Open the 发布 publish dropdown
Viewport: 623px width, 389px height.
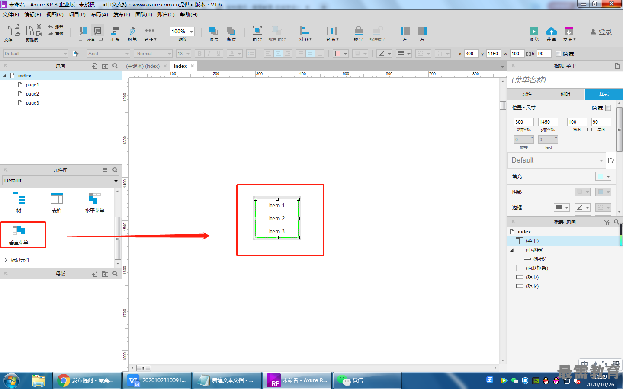tap(569, 34)
